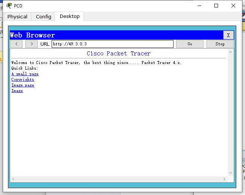Click the 'Web Browser' title text
The image size is (245, 195).
(32, 35)
